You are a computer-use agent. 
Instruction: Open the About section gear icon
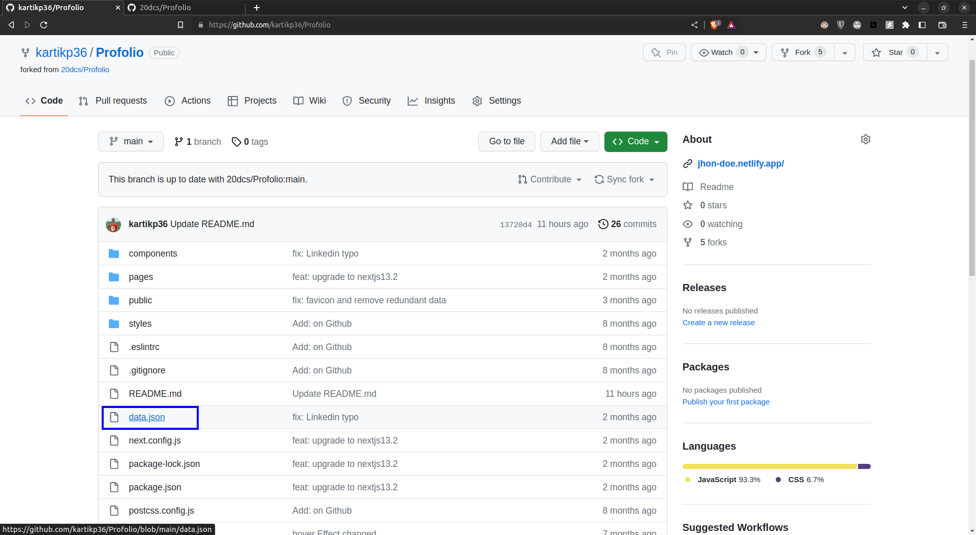click(x=866, y=139)
